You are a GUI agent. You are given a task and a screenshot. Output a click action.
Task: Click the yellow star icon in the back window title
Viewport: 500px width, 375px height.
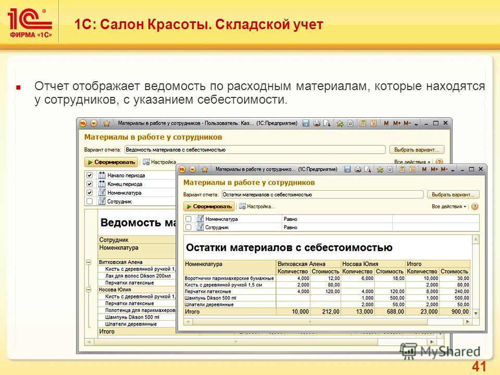(x=106, y=123)
